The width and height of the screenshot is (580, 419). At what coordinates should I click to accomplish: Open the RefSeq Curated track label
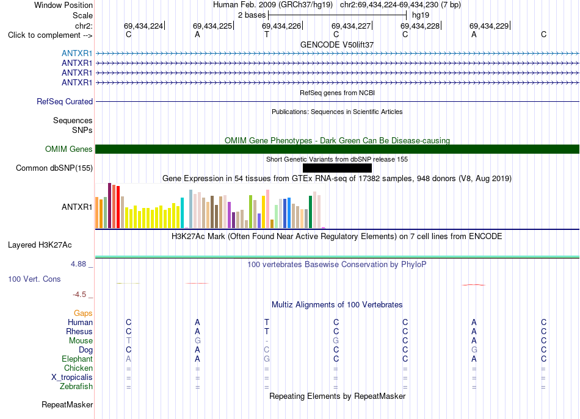pos(65,102)
